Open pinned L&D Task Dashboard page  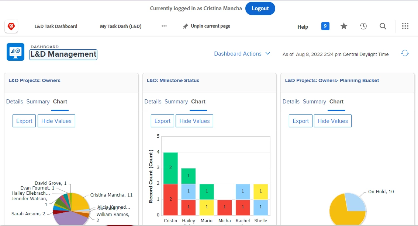tap(56, 27)
